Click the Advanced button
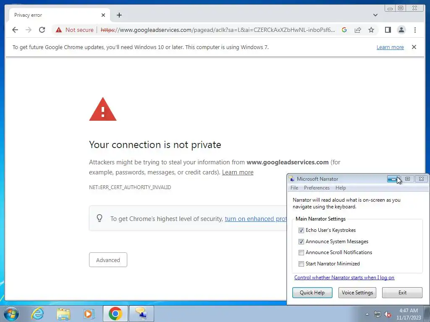This screenshot has width=430, height=322. tap(108, 260)
